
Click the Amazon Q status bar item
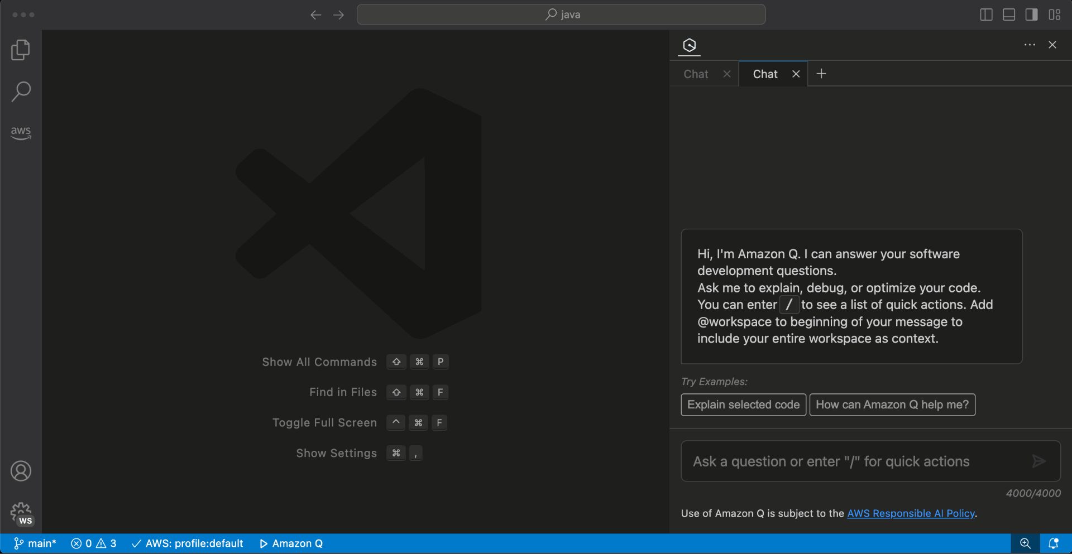pos(291,543)
